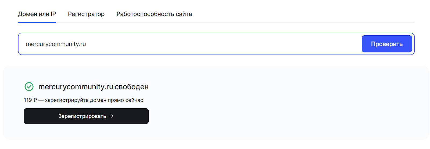Click the blue underline beneath the active tab

pyautogui.click(x=37, y=22)
